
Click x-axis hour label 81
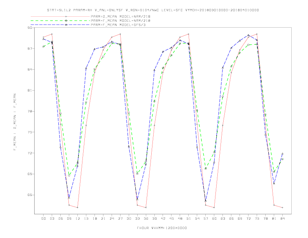(x=274, y=219)
